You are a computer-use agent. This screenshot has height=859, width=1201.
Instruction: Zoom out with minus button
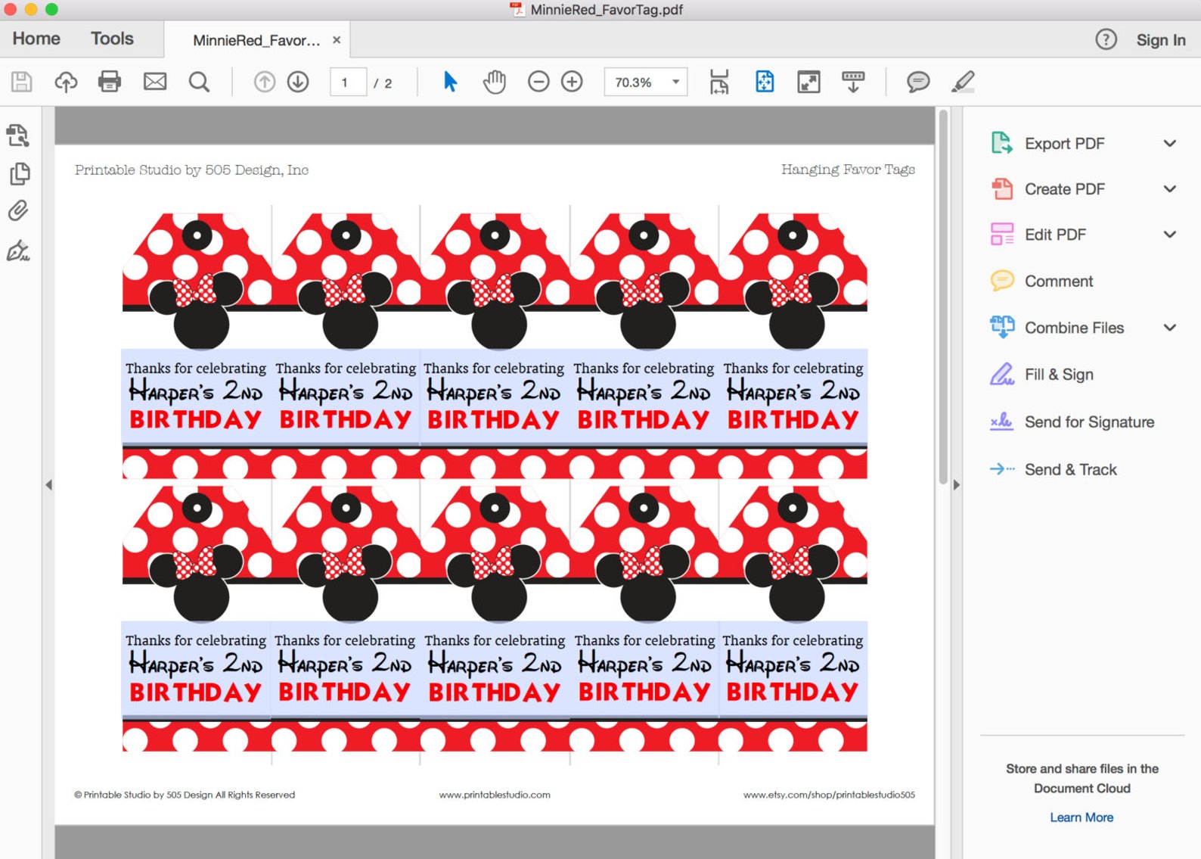pos(538,82)
